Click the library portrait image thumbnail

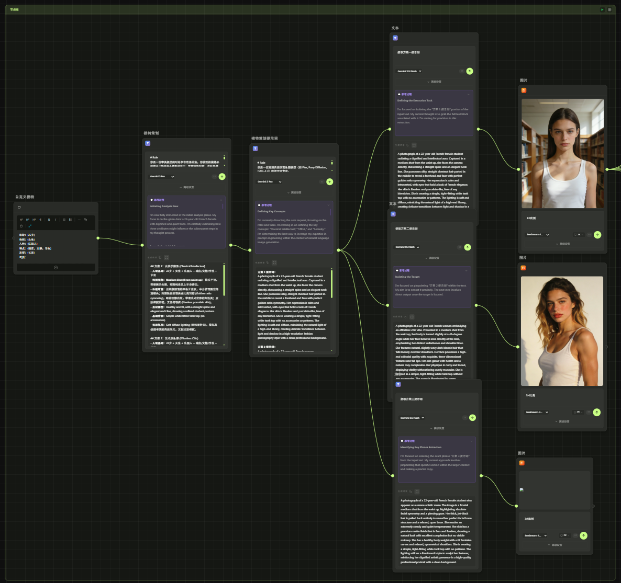(x=562, y=153)
